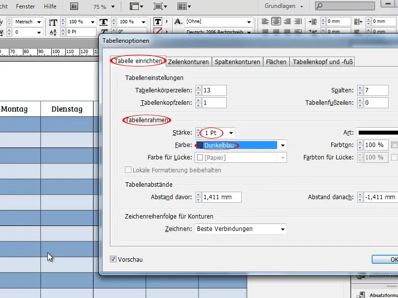Click the Tabellenkörperzeilen field showing 13

[x=214, y=90]
